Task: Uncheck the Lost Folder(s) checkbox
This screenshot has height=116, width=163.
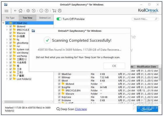Action: point(10,79)
